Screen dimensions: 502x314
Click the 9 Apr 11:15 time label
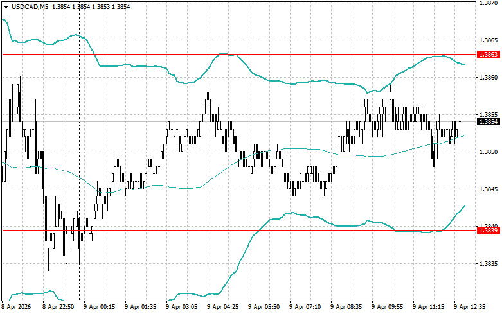[x=428, y=307]
